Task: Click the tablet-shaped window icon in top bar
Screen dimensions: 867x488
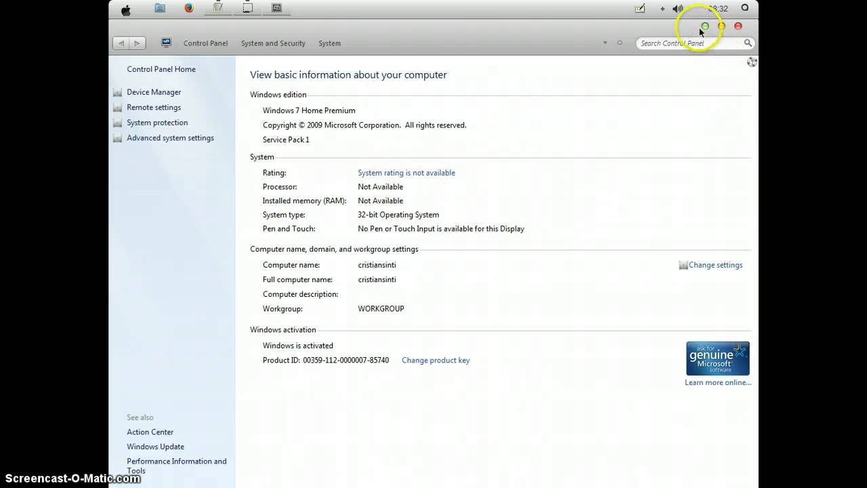Action: [x=247, y=8]
